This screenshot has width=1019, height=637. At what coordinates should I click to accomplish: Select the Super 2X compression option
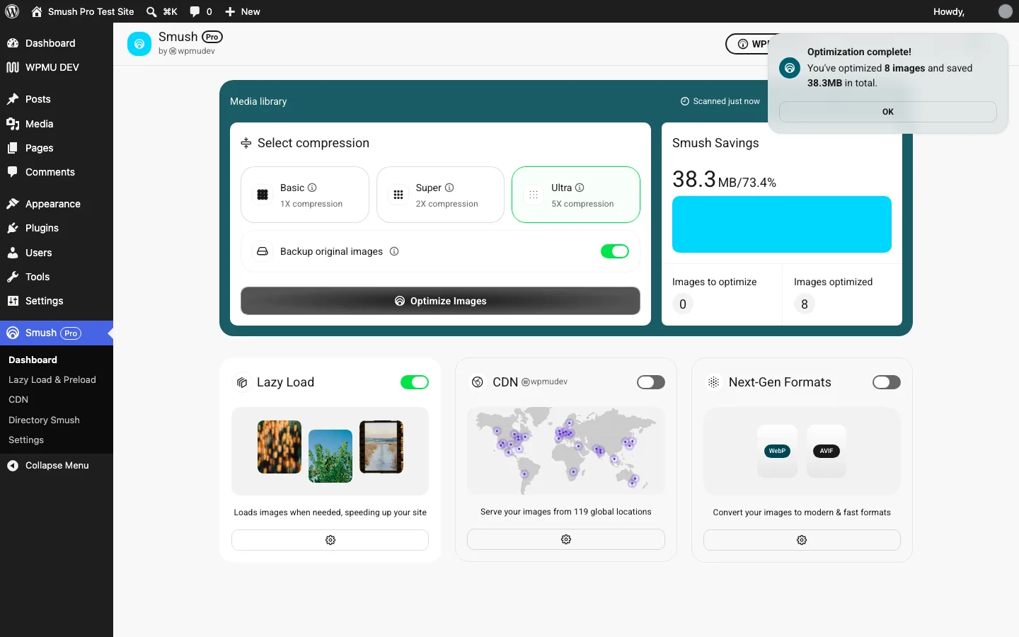pyautogui.click(x=440, y=195)
